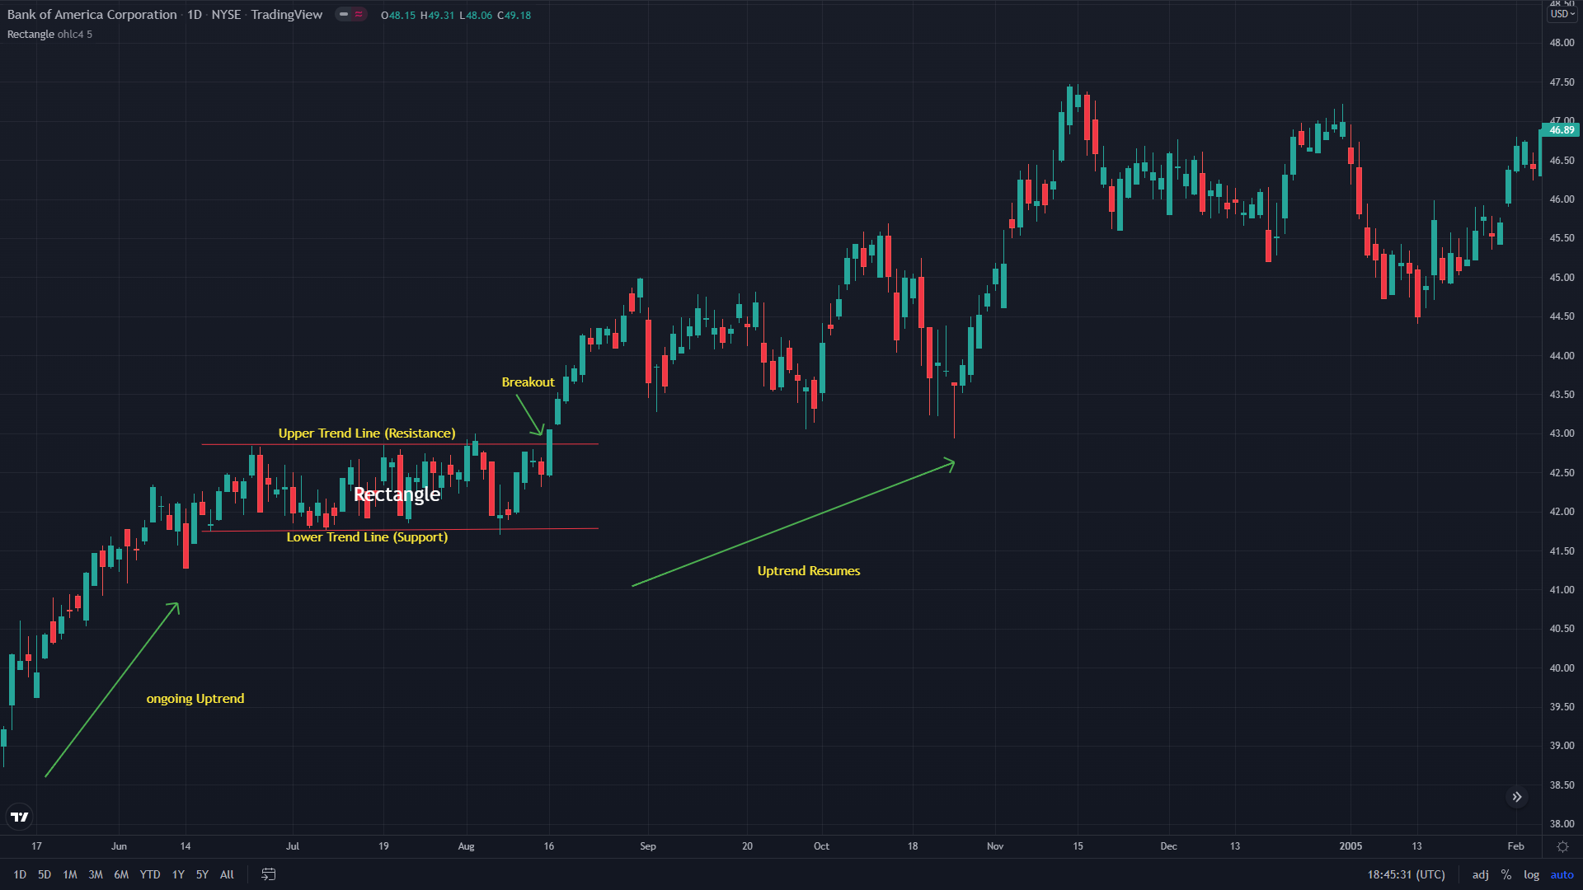The image size is (1583, 890).
Task: Select Upper Trend Line (Resistance) label
Action: [x=366, y=433]
